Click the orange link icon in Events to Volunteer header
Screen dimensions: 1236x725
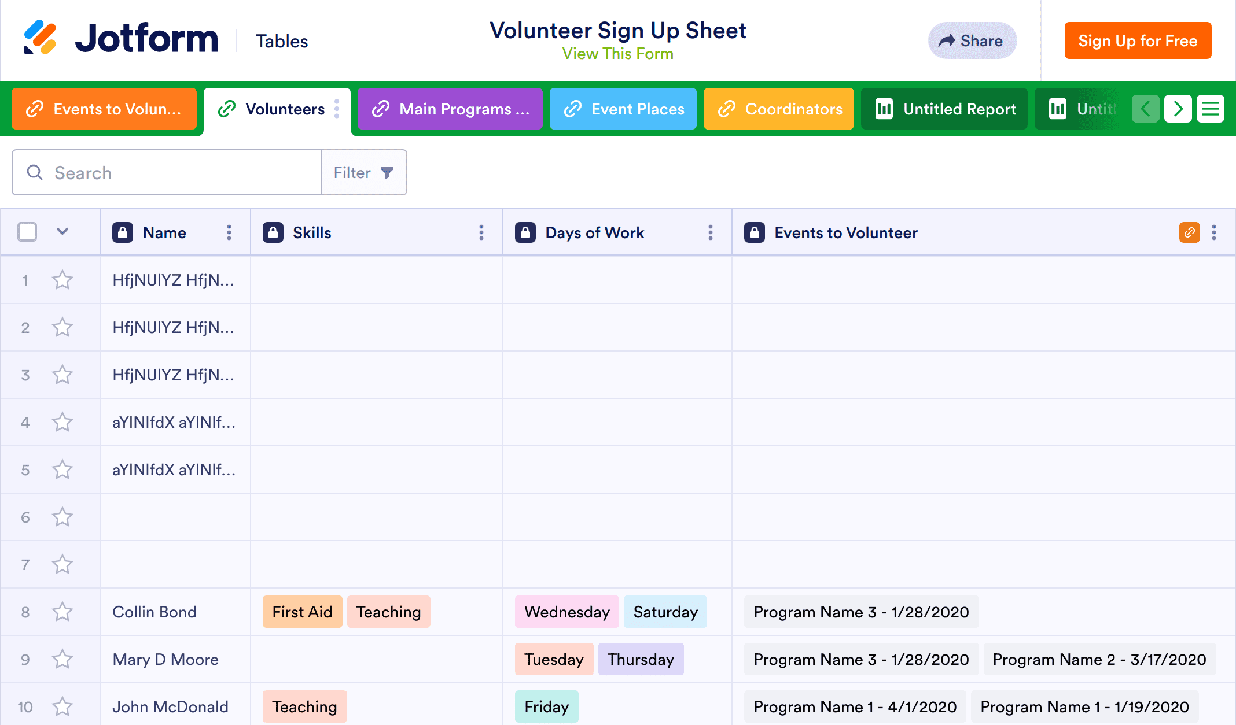pos(1189,232)
